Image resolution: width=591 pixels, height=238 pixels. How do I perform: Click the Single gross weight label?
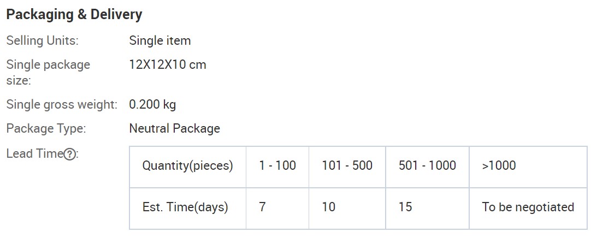point(62,104)
